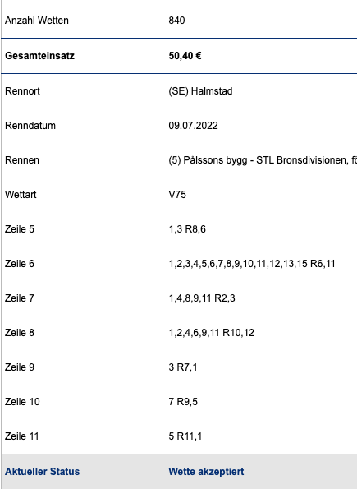Screen dimensions: 357x489
Task: Click Zeile 10 pick 7 R9,5
Action: (x=183, y=402)
